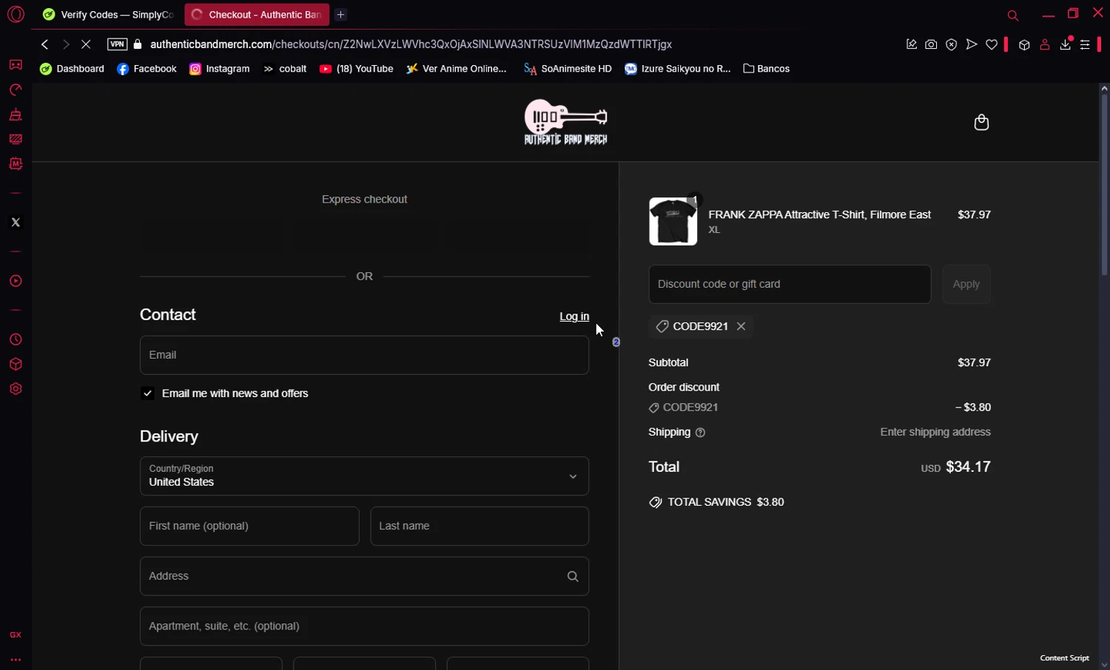Bookmark page with heart icon
This screenshot has width=1110, height=670.
click(x=992, y=44)
